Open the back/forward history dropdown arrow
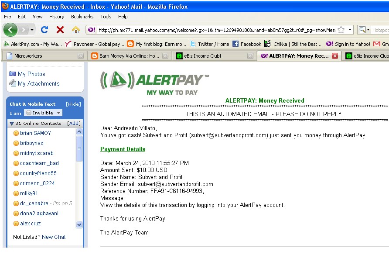The image size is (389, 262). pyautogui.click(x=32, y=30)
